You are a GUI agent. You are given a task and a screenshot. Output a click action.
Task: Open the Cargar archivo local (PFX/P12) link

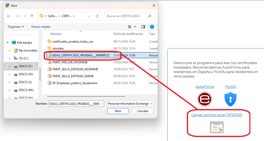[217, 115]
